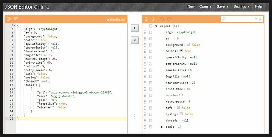Click the compact JSON icon in code panel
Viewport: 272px width, 137px height.
[x=16, y=19]
